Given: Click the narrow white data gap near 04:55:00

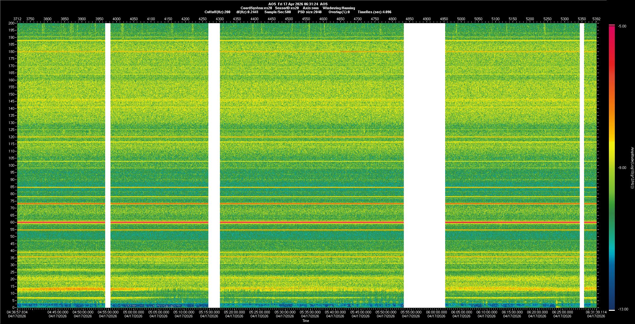Looking at the screenshot, I should tap(107, 165).
